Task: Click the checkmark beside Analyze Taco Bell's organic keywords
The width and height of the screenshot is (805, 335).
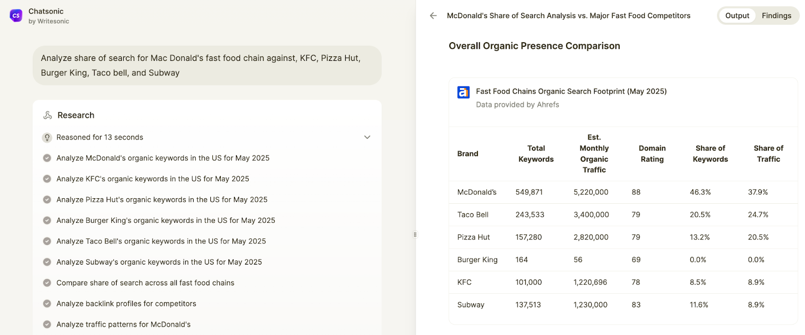Action: point(47,241)
